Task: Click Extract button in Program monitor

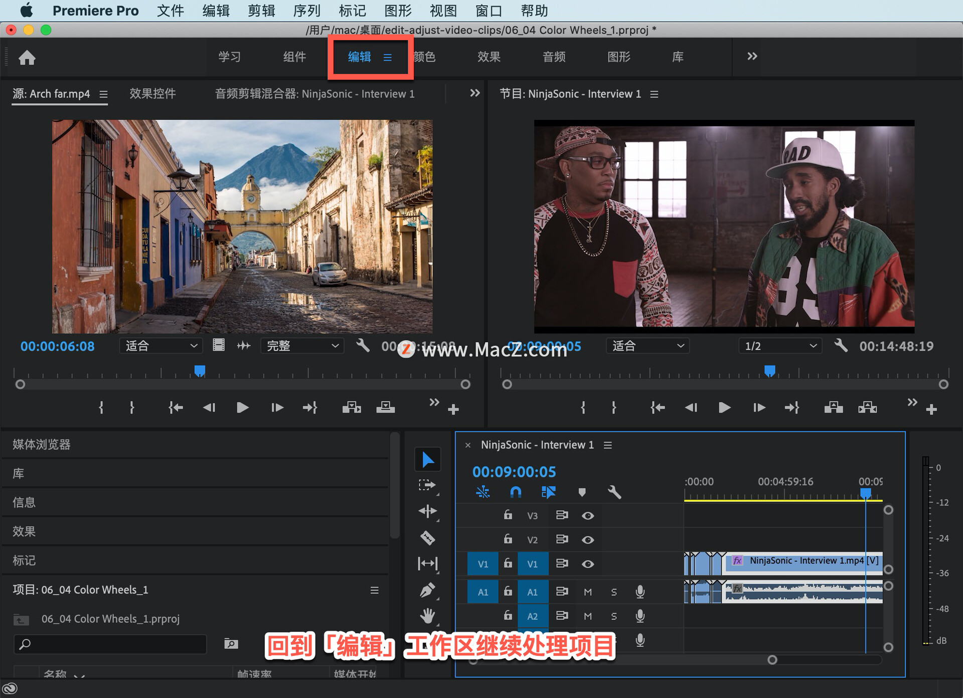Action: (867, 407)
